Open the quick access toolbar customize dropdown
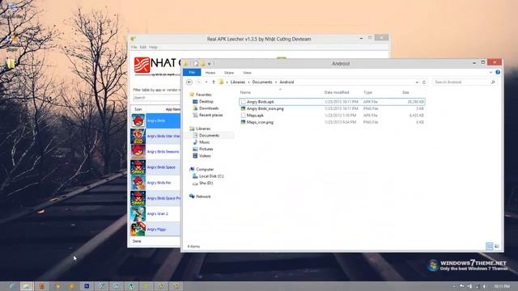Screen dimensions: 518x291 [209, 63]
